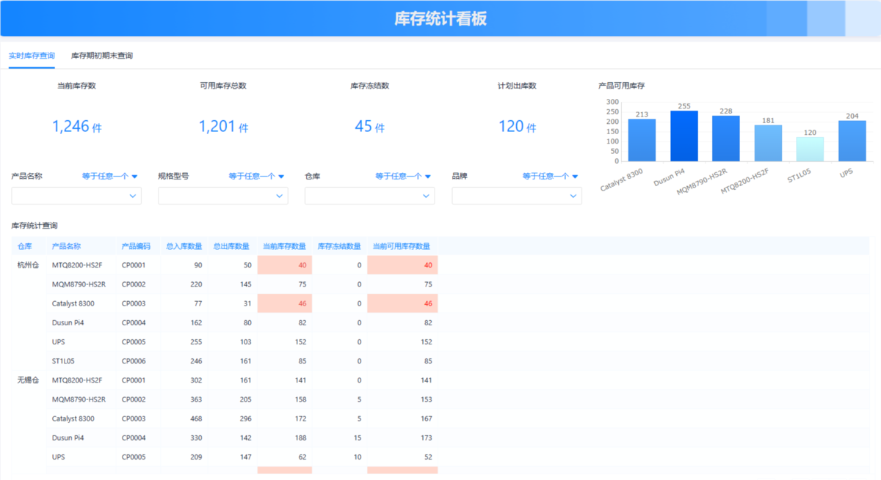Open the 库存期初期末查询 tab
Viewport: 881px width, 480px height.
click(102, 56)
